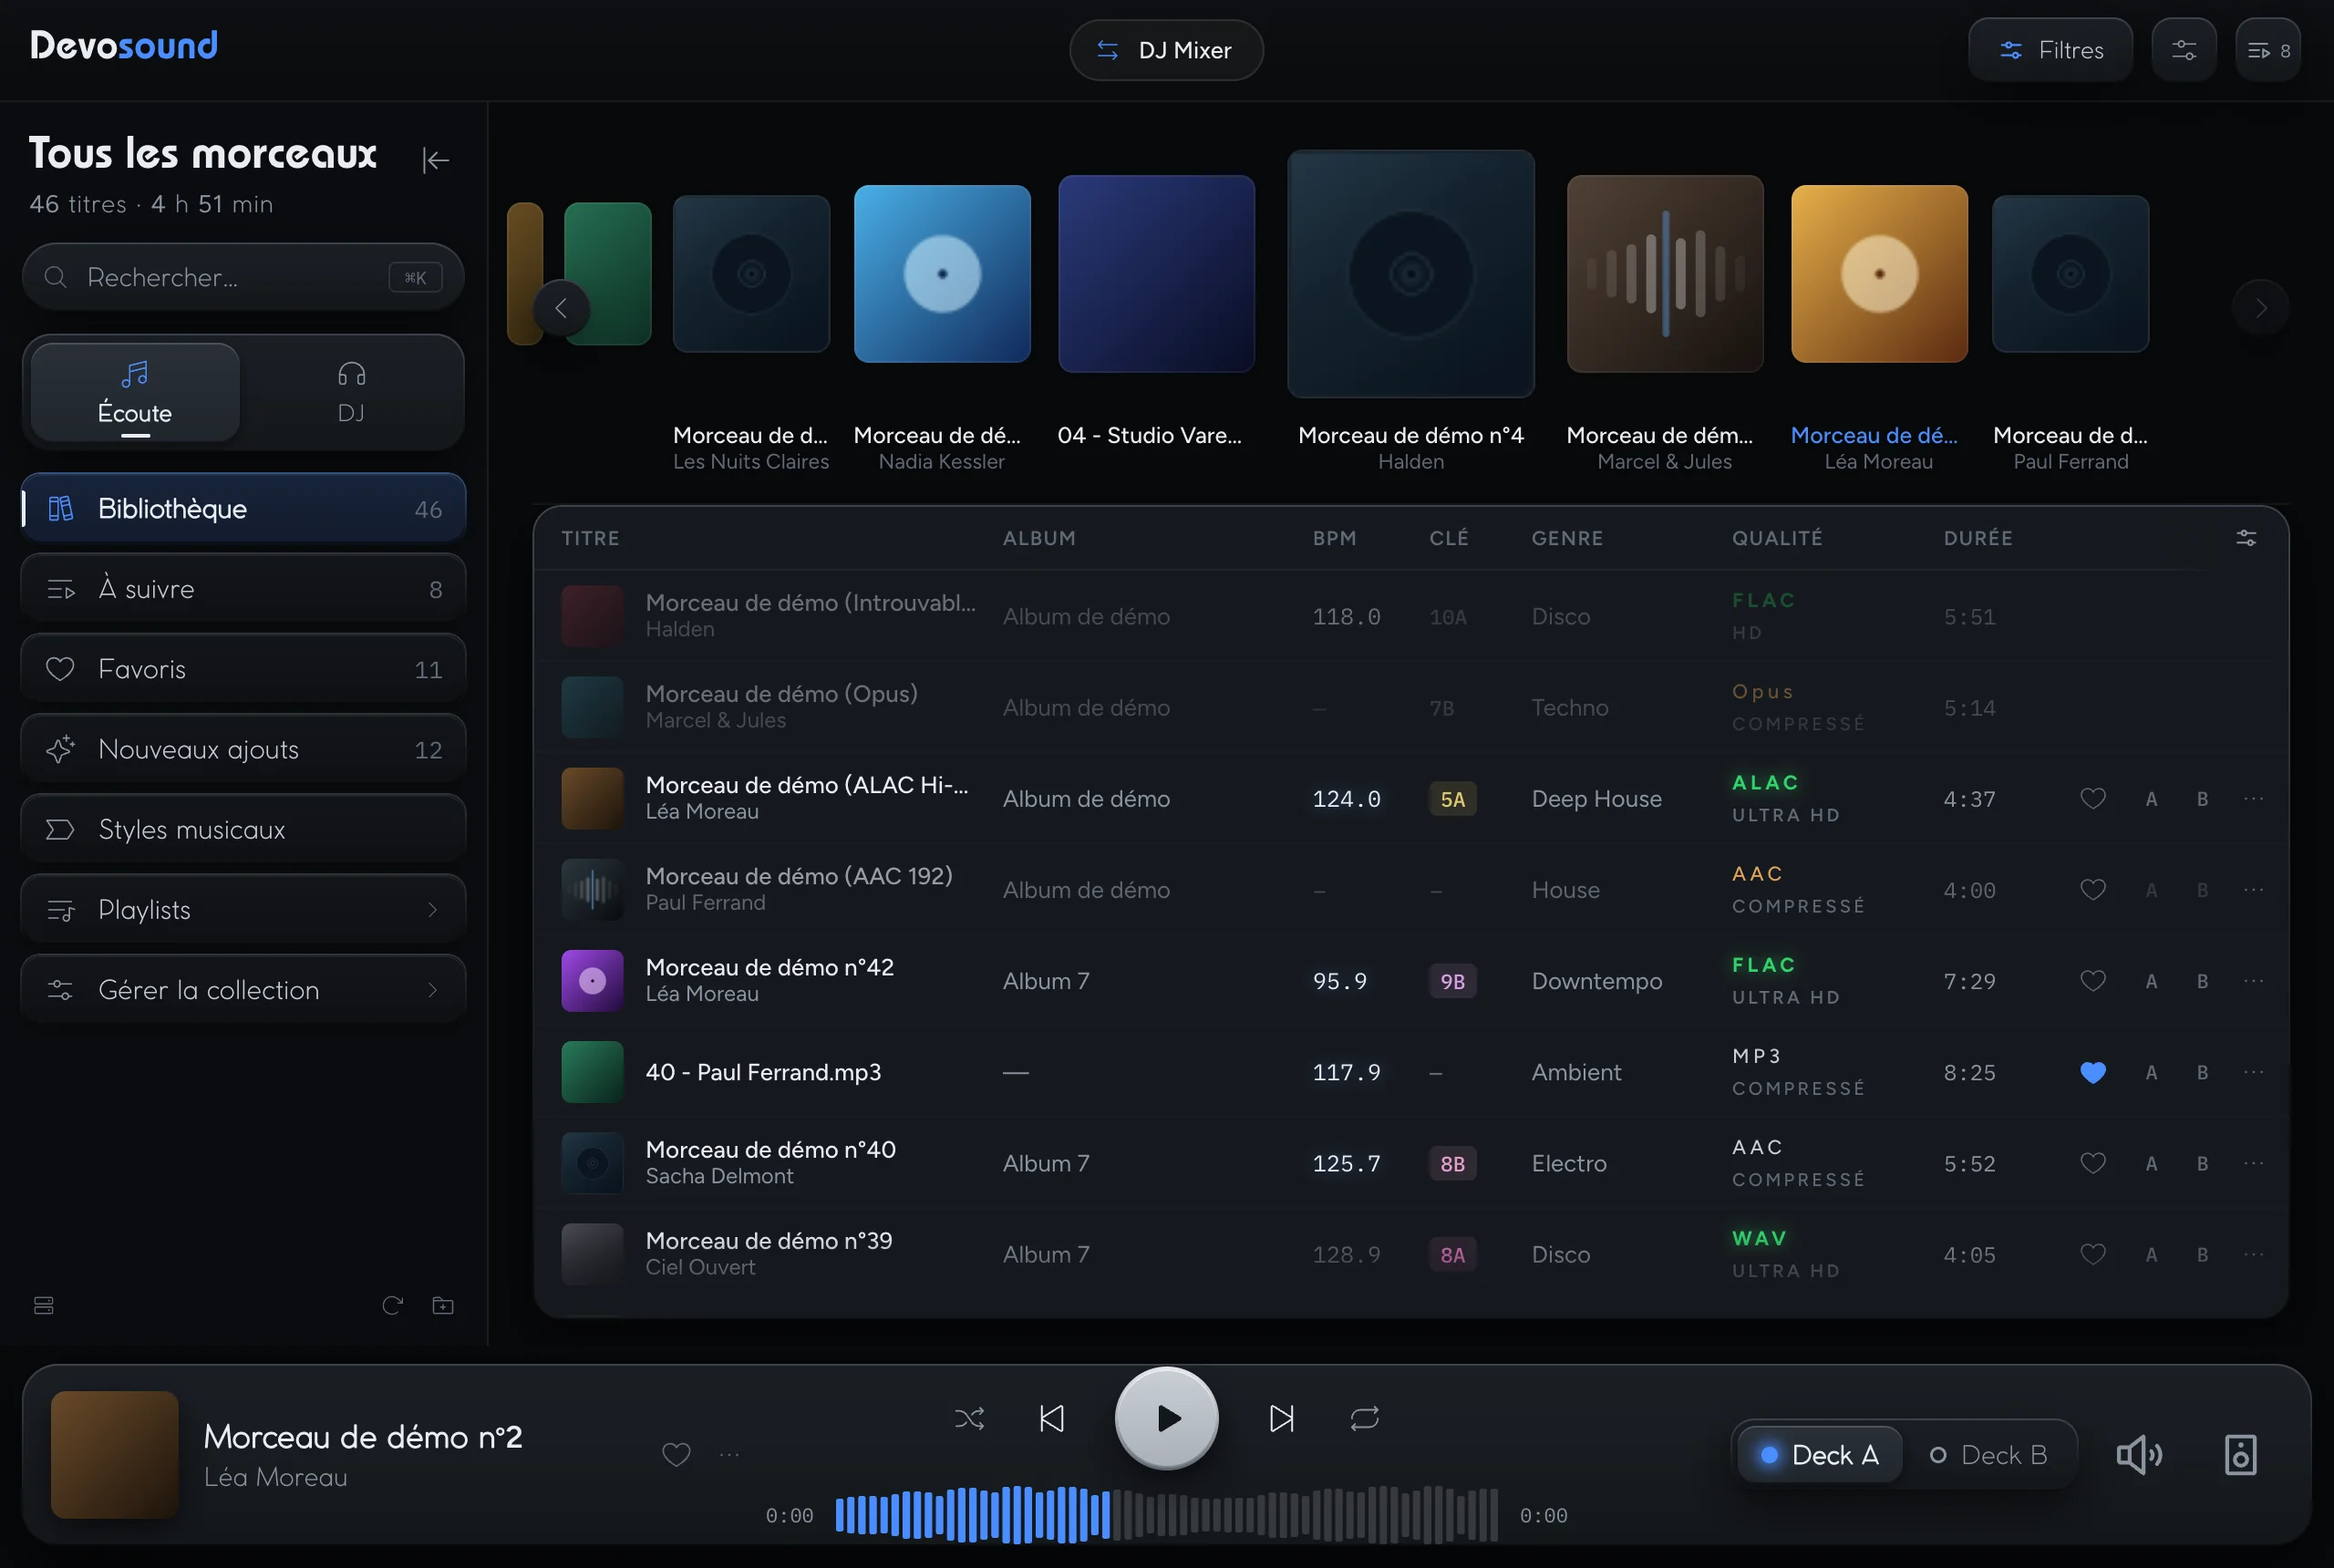Screen dimensions: 2334x1568
Task: Show previous albums in the carousel
Action: (x=561, y=308)
